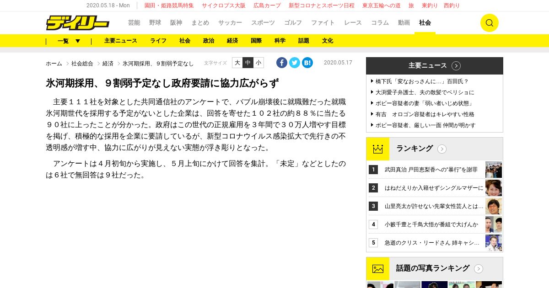Click the Daily logo
549x288 pixels.
(x=78, y=22)
